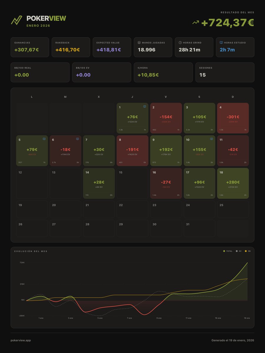The height and width of the screenshot is (353, 265).
Task: Click the study book icon on day 1
Action: (145, 107)
